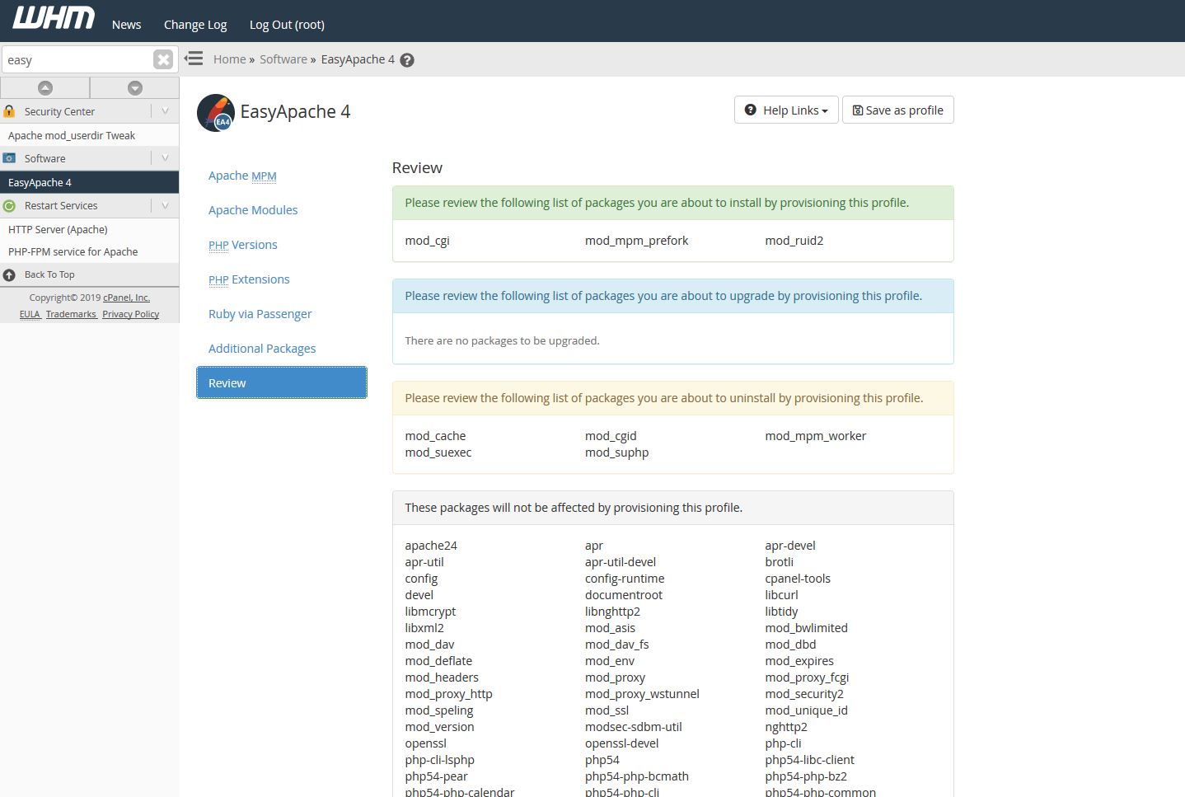
Task: Click the EasyApache 4 logo icon
Action: [x=214, y=112]
